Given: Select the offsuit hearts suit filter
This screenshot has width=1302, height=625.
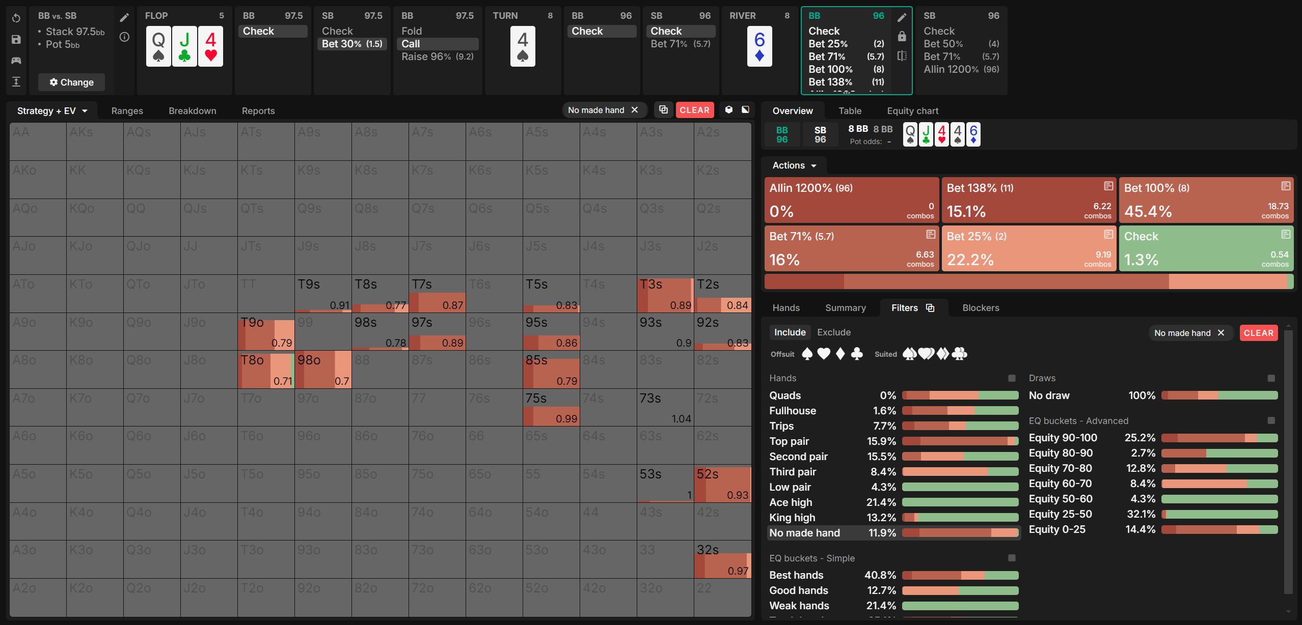Looking at the screenshot, I should point(824,354).
